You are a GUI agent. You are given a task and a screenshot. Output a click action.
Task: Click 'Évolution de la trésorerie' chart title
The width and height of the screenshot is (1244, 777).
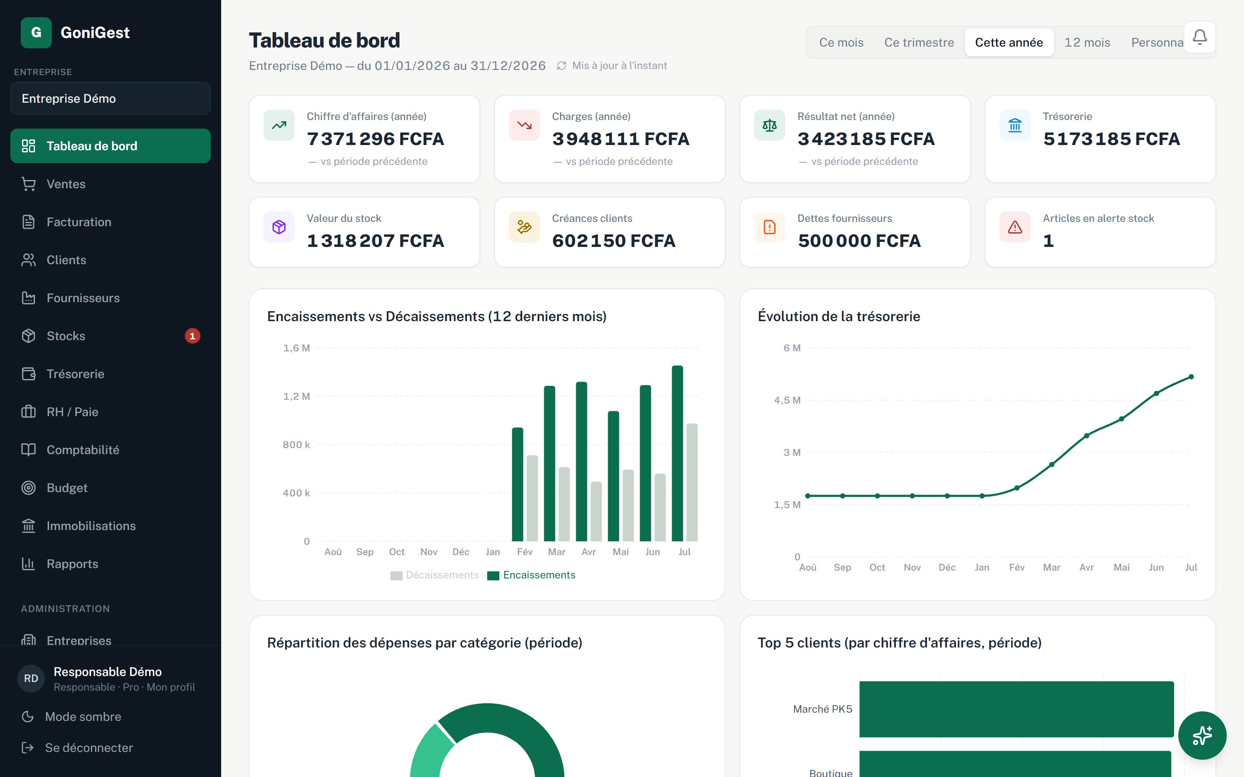pyautogui.click(x=839, y=316)
